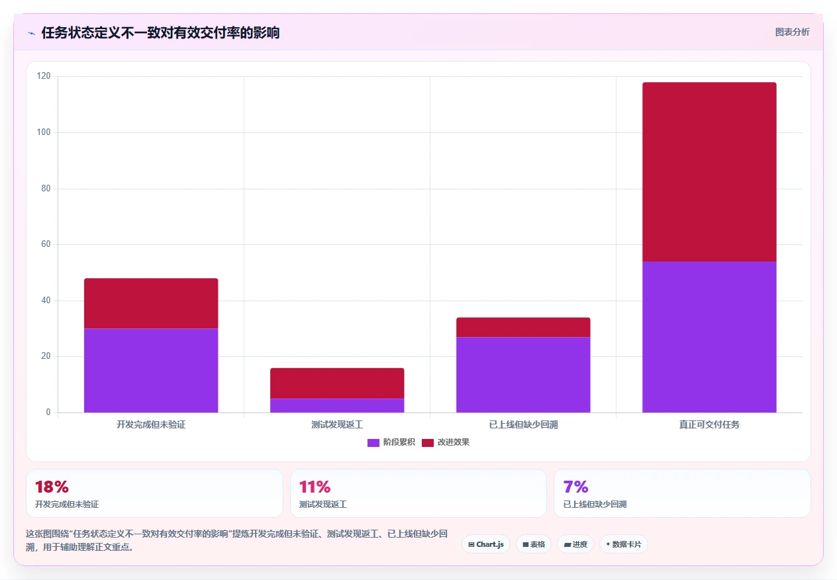Click the purple bar segment for 已上线但缺少回溯
Viewport: 837px width, 580px height.
(x=523, y=375)
